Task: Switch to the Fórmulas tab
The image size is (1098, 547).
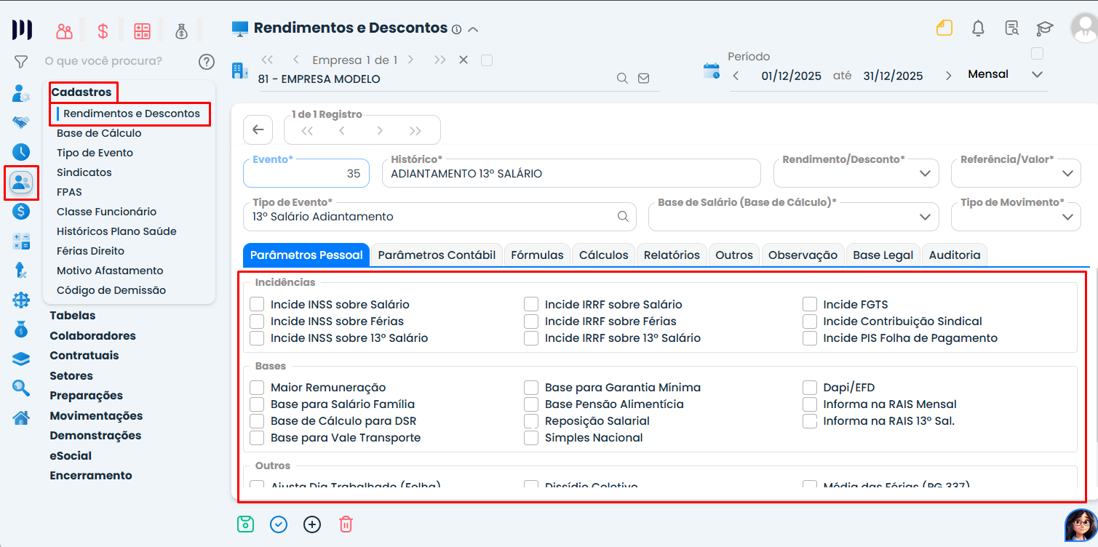Action: (x=537, y=255)
